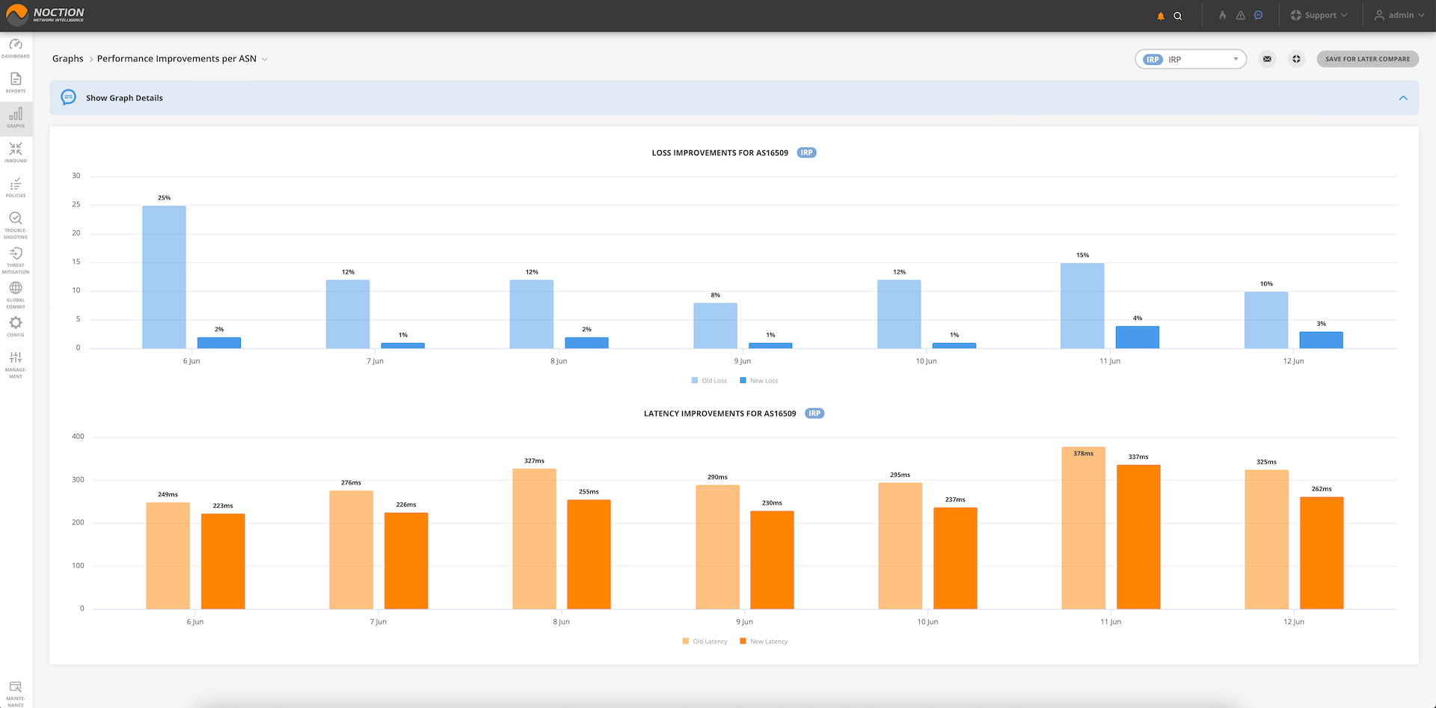Viewport: 1436px width, 708px height.
Task: Click the Noction logo
Action: tap(46, 14)
